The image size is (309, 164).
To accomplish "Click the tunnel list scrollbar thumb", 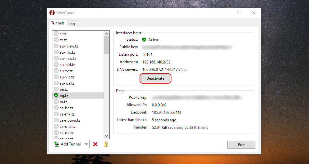I will [106, 45].
